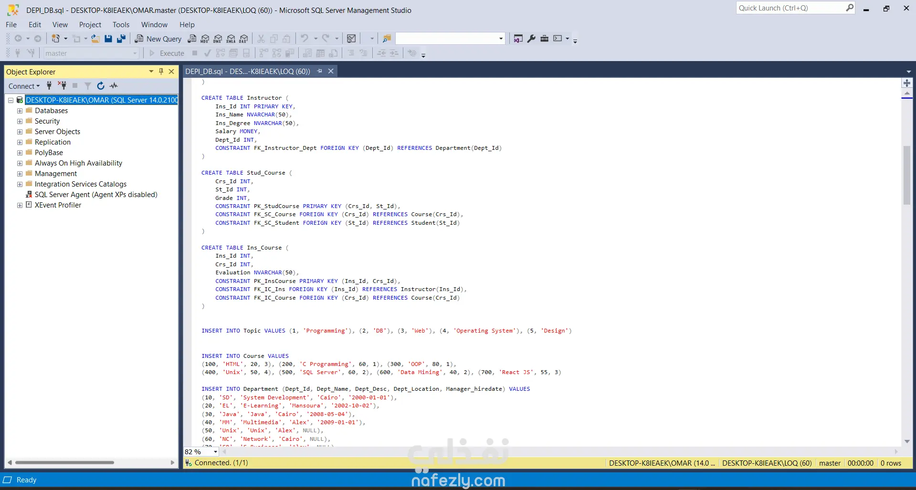Expand the Databases node
The height and width of the screenshot is (490, 916).
point(20,111)
